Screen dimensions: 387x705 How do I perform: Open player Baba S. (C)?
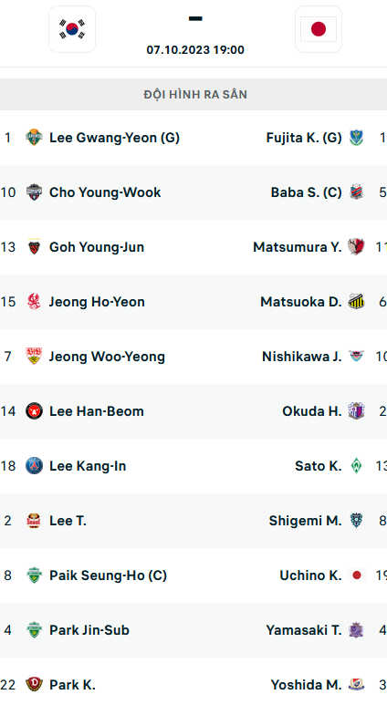coord(306,192)
